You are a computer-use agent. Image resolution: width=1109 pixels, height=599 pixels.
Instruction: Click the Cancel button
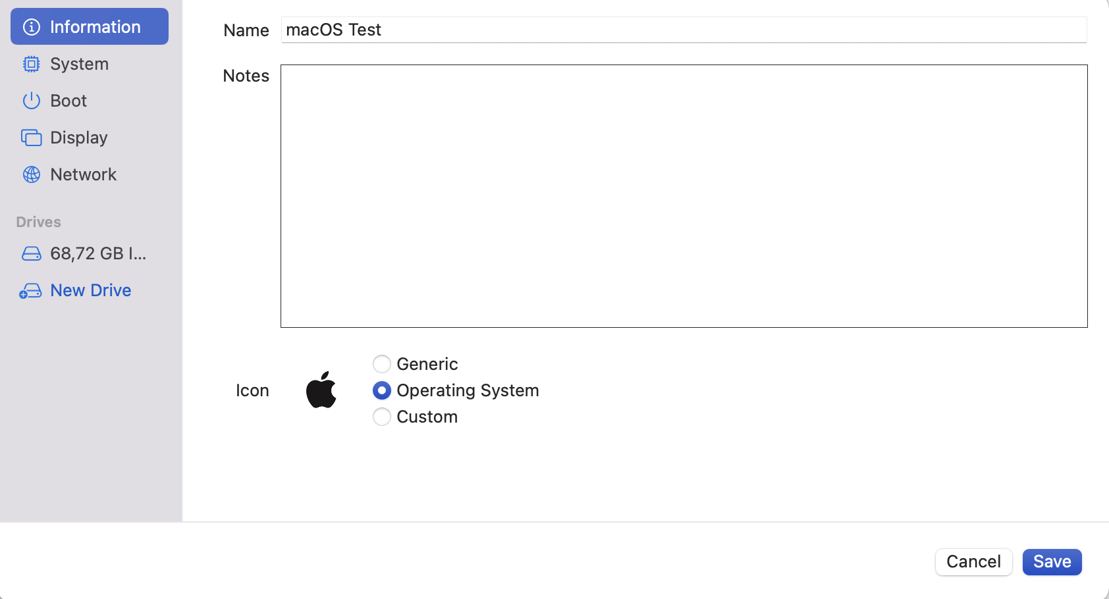click(973, 561)
